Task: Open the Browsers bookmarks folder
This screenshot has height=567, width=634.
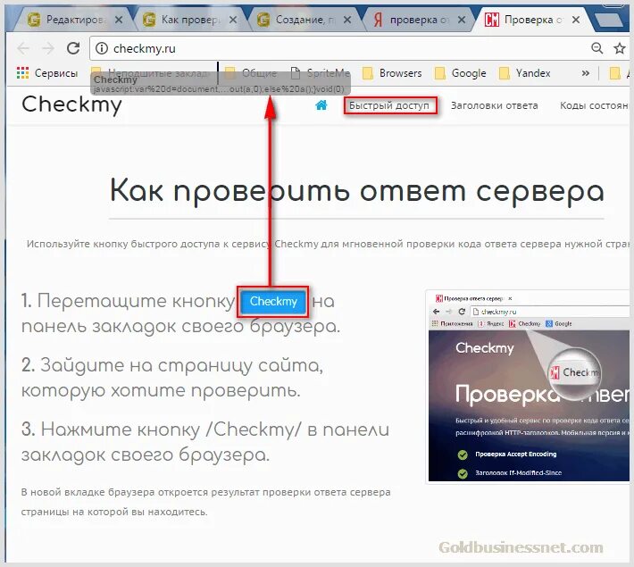Action: (x=392, y=73)
